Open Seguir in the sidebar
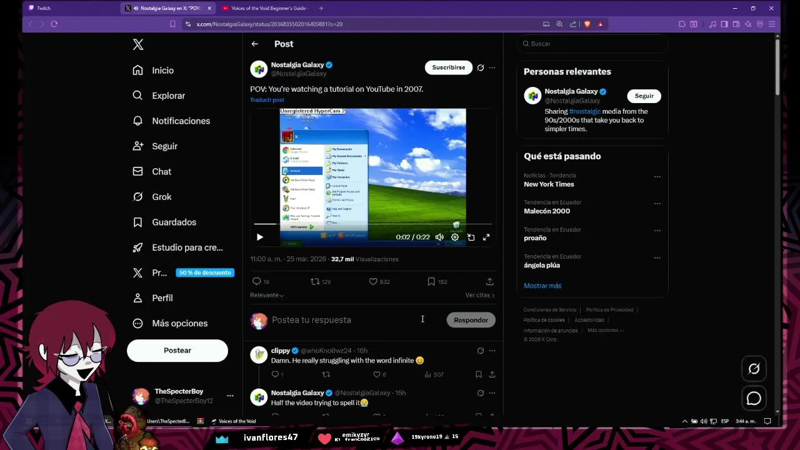This screenshot has width=800, height=450. tap(155, 146)
